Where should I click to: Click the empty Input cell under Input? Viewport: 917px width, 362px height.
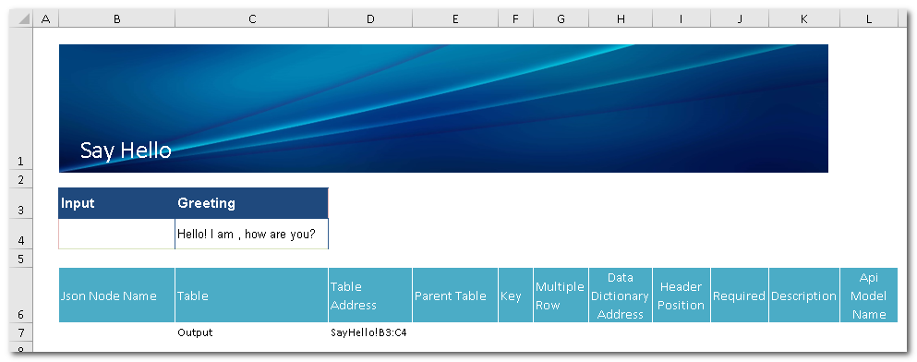117,234
